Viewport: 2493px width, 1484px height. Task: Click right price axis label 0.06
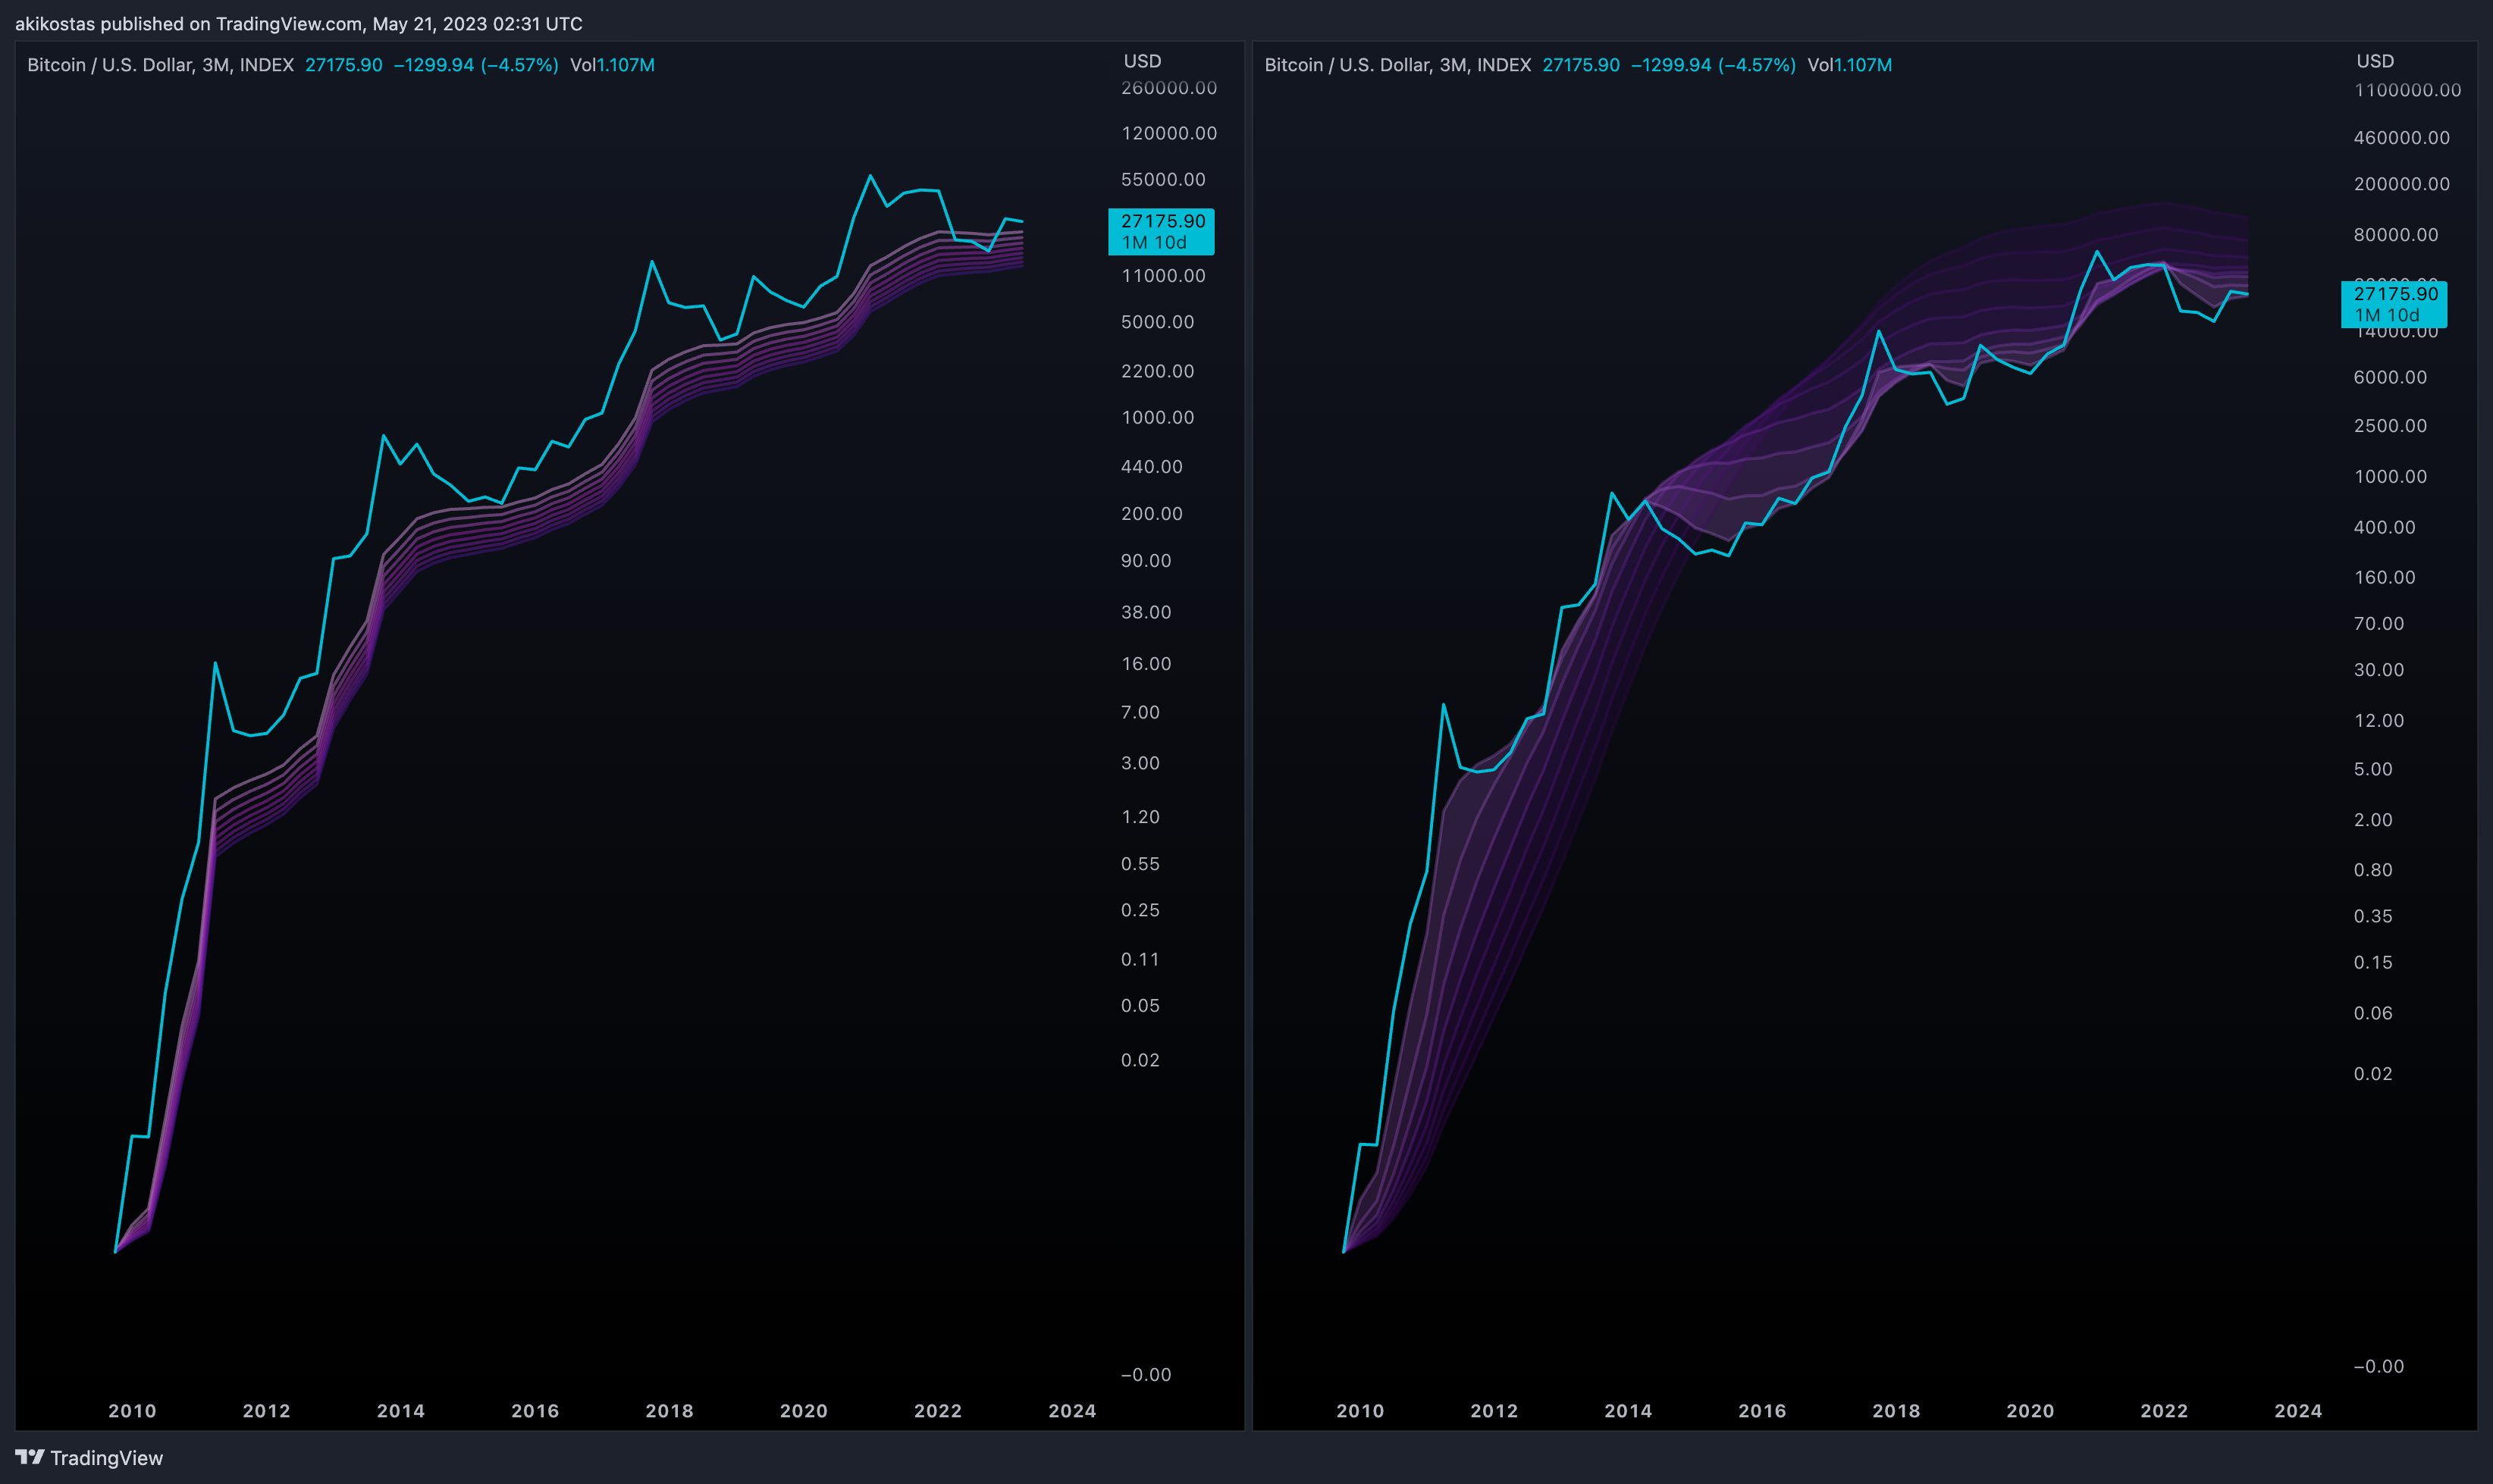[2372, 1013]
